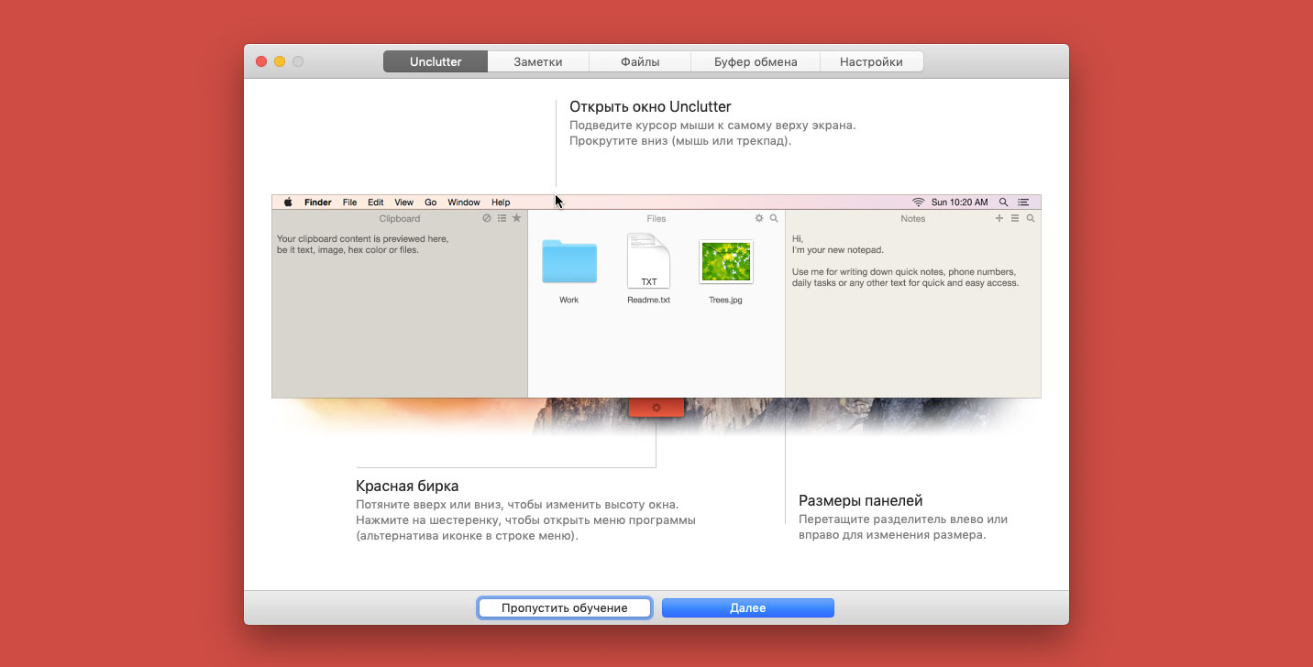Select the Readme.txt file icon
This screenshot has width=1313, height=667.
(x=648, y=261)
